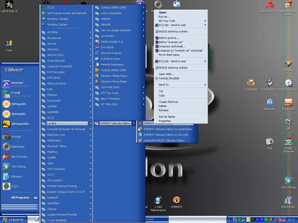The height and width of the screenshot is (223, 298).
Task: Open DVD Decrypter desktop icon
Action: point(288,85)
